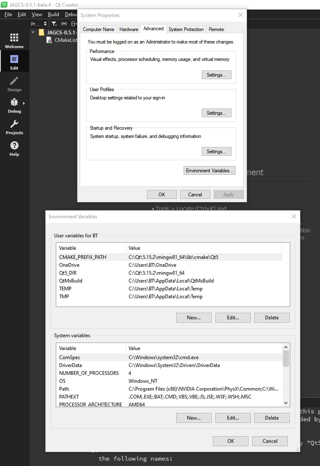Viewport: 320px width, 466px height.
Task: Select the OneDrive user variable row
Action: point(169,265)
